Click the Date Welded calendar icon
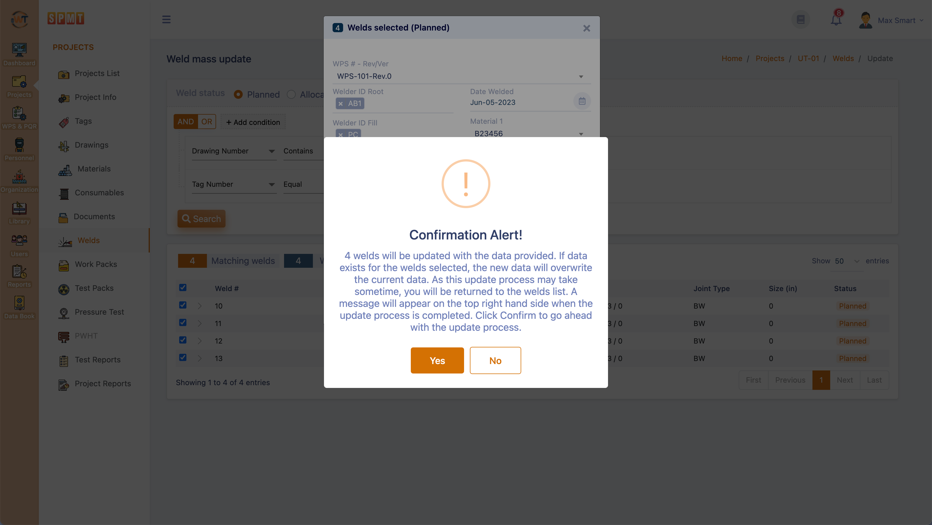The height and width of the screenshot is (525, 932). [582, 101]
